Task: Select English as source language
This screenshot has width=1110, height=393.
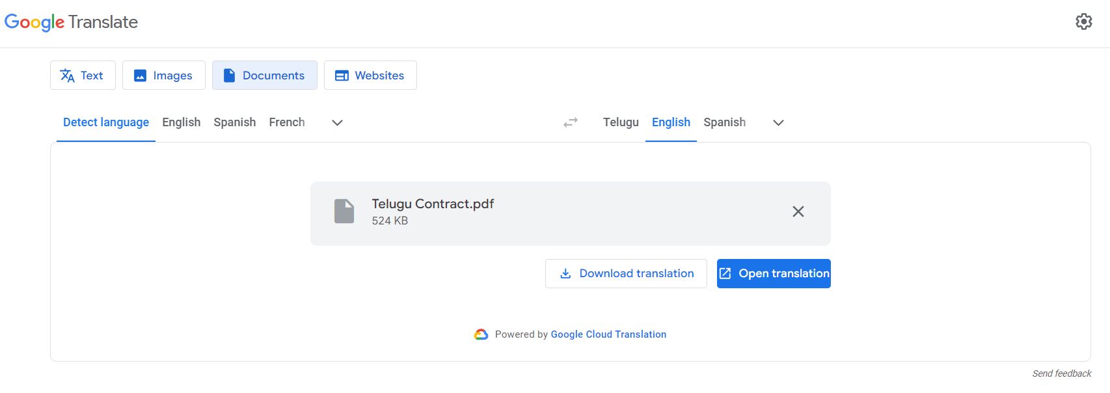Action: [182, 122]
